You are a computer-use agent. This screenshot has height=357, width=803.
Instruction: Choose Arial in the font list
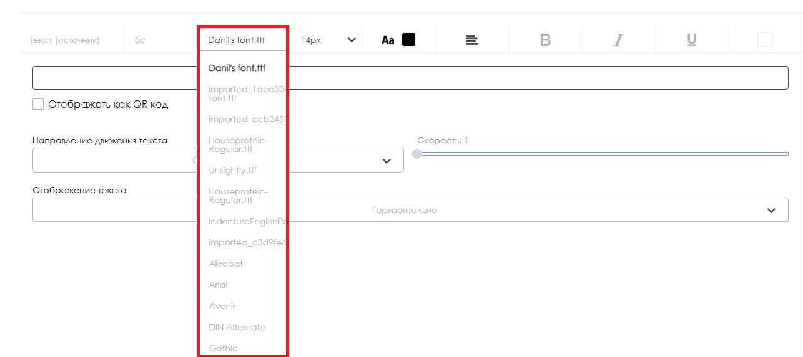coord(218,285)
